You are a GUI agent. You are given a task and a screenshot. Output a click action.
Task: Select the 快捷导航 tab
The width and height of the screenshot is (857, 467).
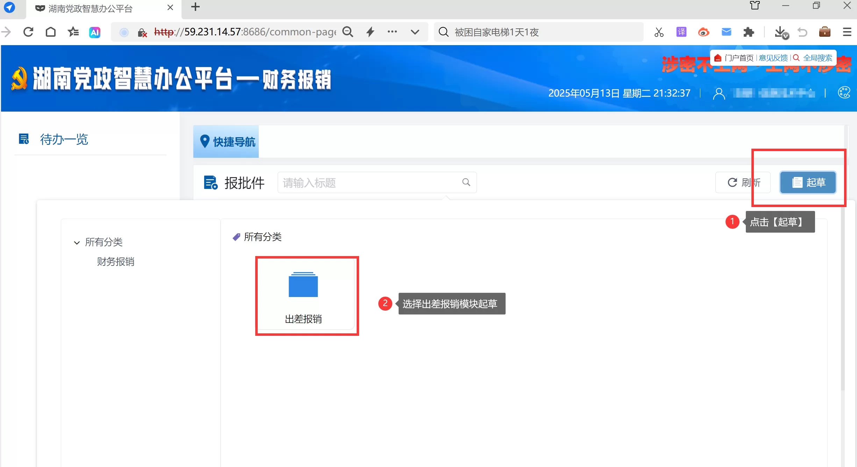pyautogui.click(x=226, y=142)
